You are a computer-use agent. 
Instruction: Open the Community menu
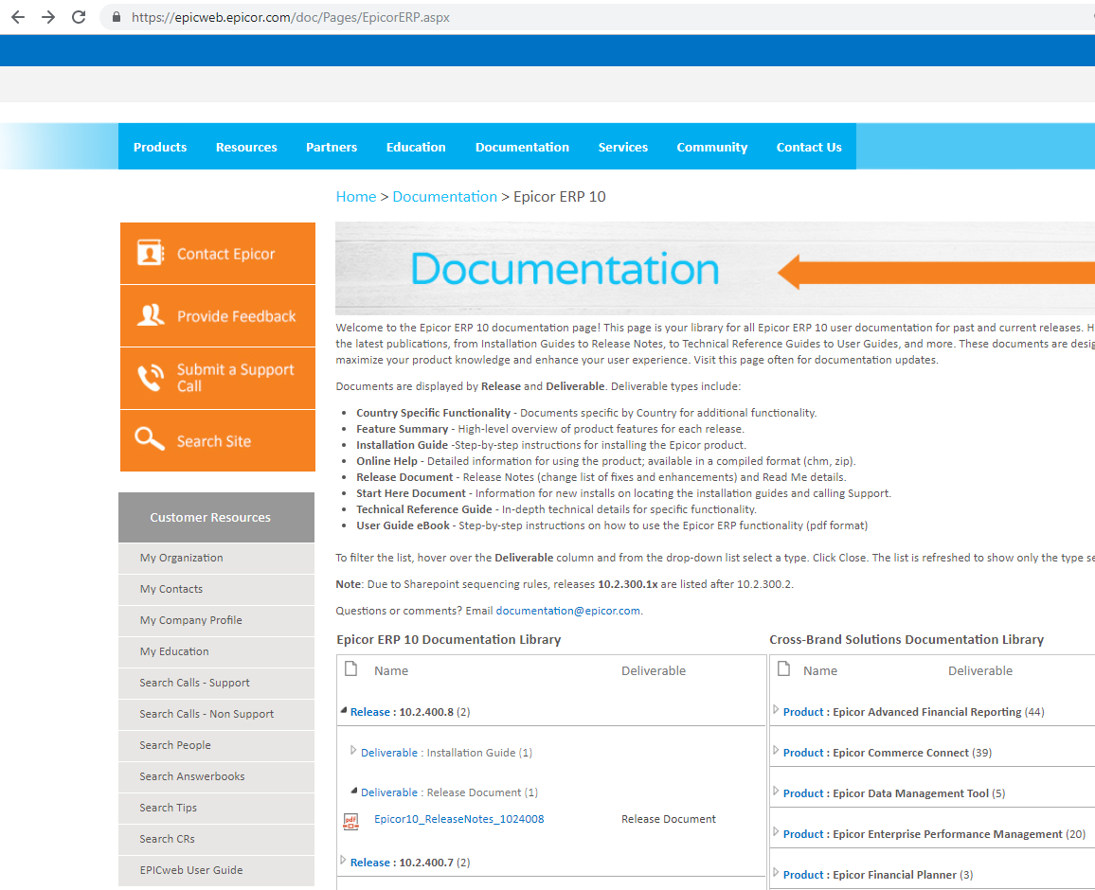click(x=712, y=148)
